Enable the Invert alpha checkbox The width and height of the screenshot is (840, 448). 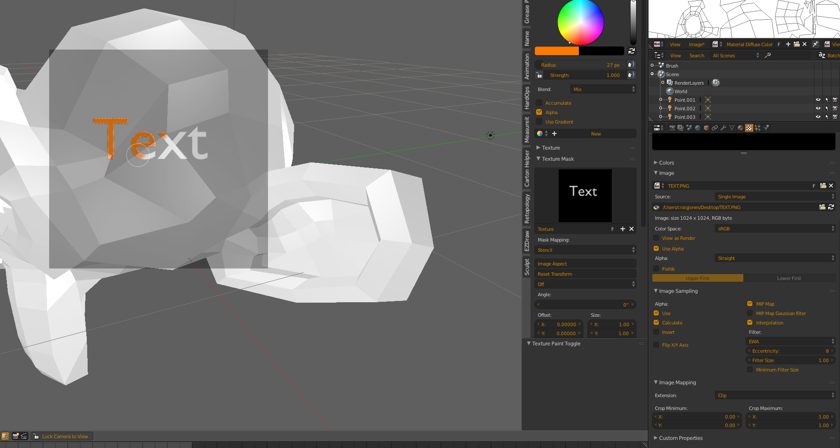tap(656, 332)
